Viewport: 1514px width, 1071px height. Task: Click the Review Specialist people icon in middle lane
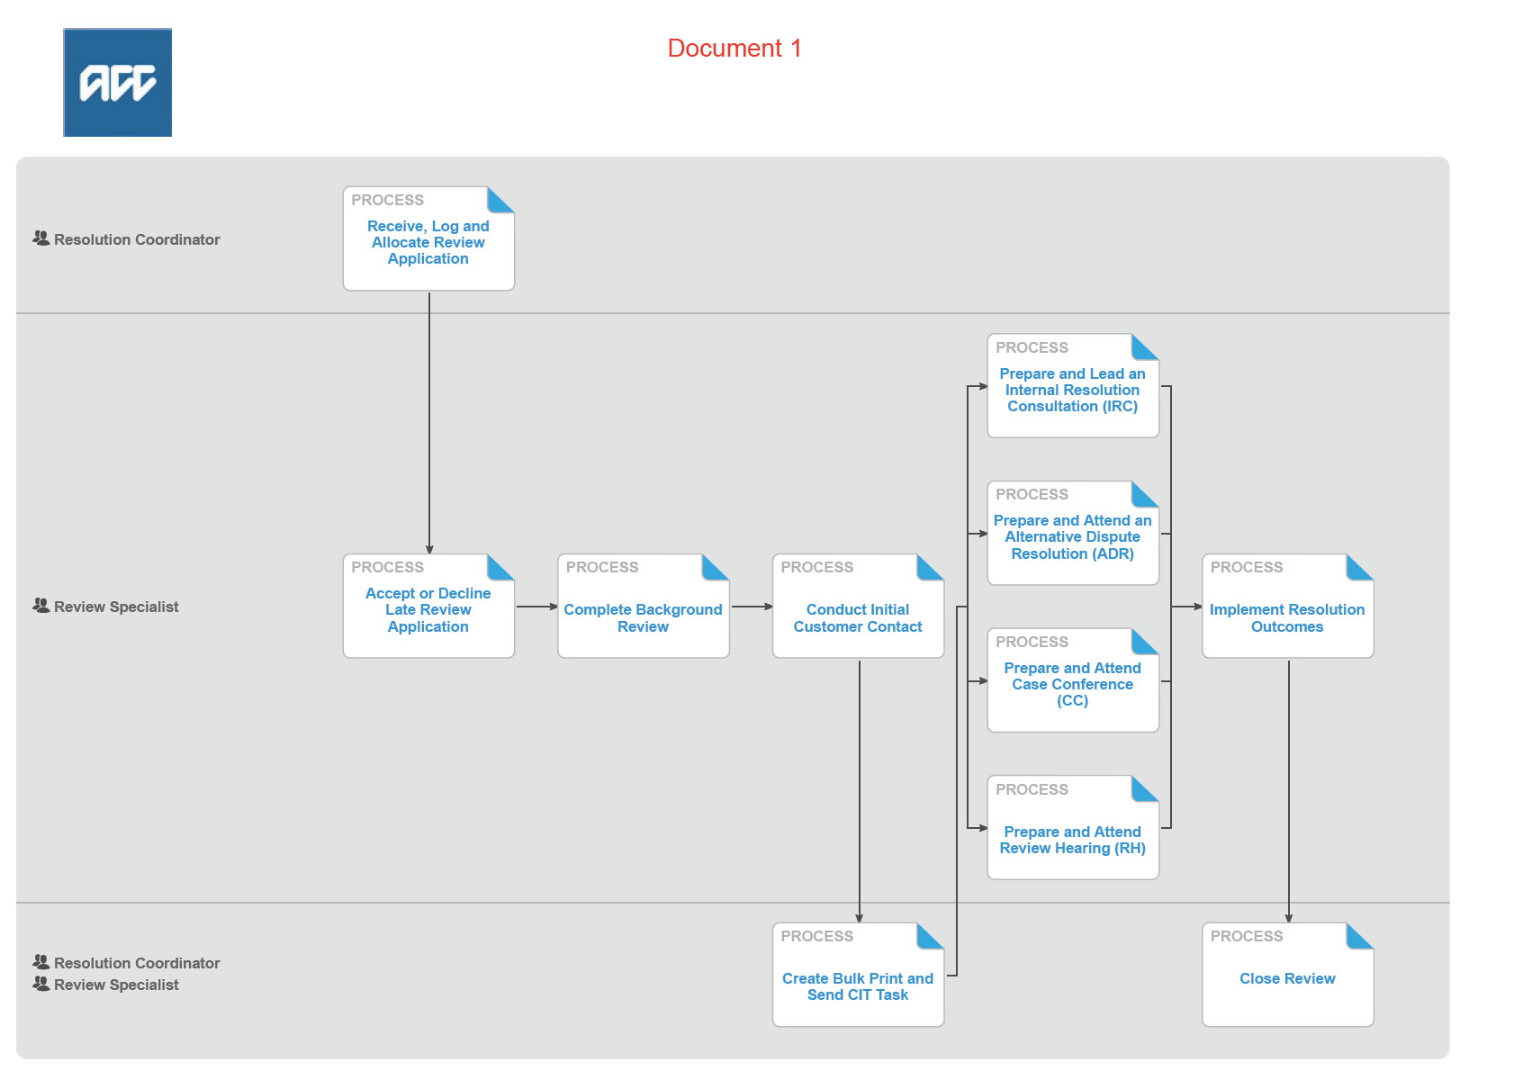click(41, 606)
